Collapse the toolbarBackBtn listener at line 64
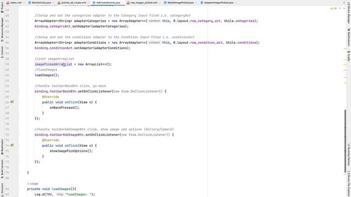Viewport: 351px width, 197px height. click(x=18, y=91)
